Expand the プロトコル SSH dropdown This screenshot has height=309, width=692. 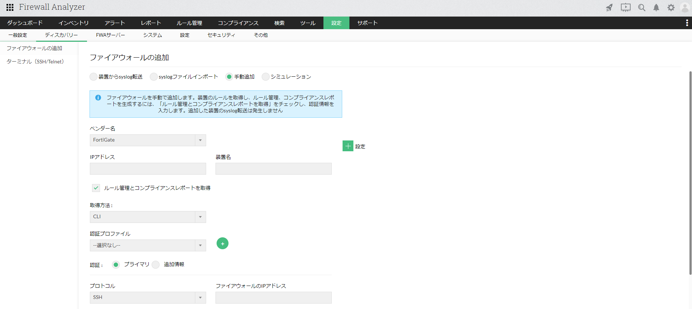148,297
